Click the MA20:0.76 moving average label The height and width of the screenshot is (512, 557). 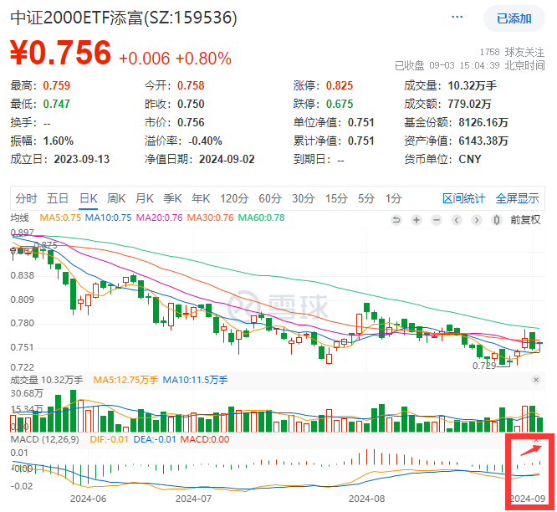tap(159, 218)
